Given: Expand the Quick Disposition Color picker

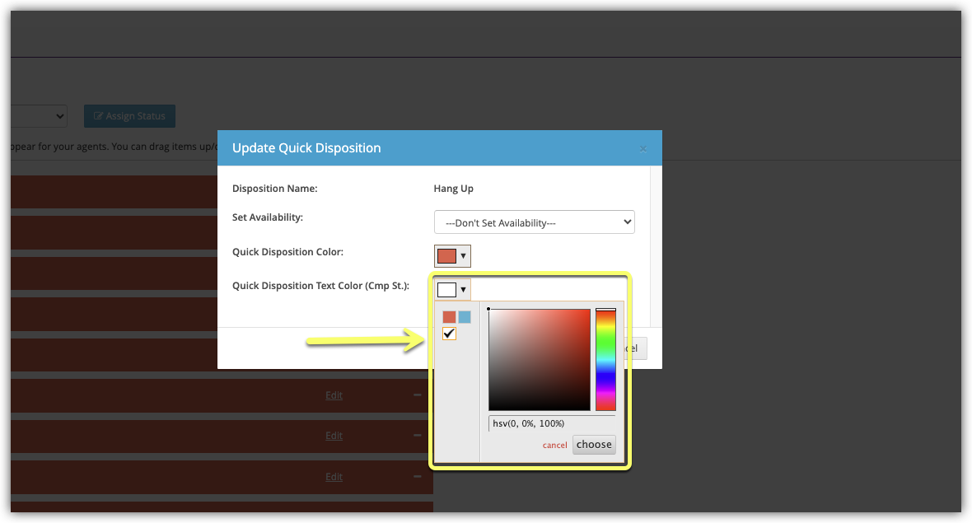Looking at the screenshot, I should point(452,256).
